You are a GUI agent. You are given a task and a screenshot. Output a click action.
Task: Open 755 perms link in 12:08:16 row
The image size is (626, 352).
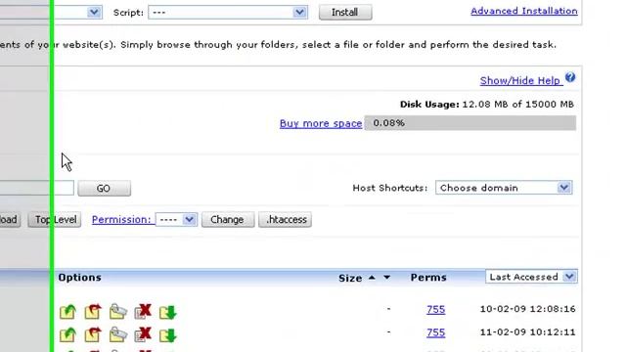click(x=435, y=309)
